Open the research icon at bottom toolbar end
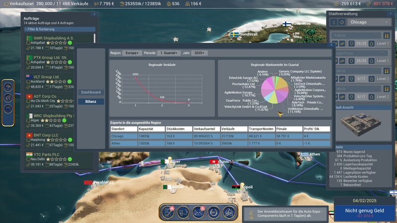The image size is (397, 223). [230, 212]
